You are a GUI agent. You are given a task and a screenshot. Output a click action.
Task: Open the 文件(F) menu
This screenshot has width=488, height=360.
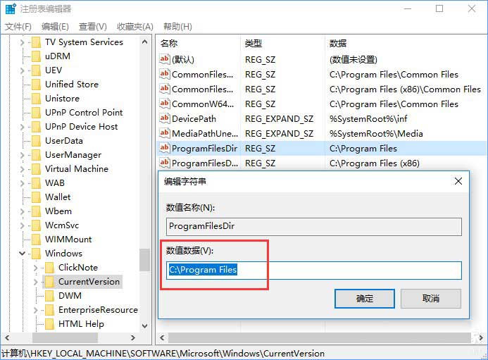pyautogui.click(x=18, y=27)
